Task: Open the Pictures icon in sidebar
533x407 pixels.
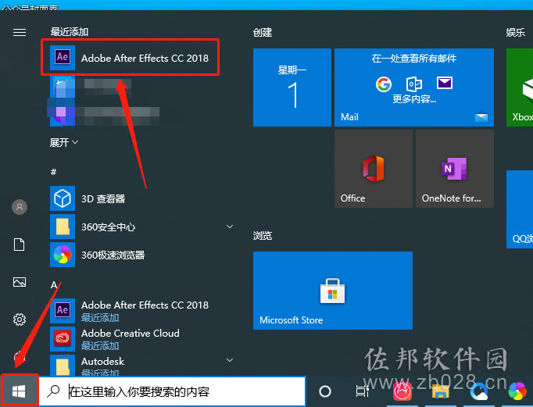Action: (20, 282)
